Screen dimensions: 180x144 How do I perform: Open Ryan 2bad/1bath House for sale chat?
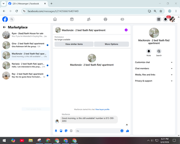point(25,35)
